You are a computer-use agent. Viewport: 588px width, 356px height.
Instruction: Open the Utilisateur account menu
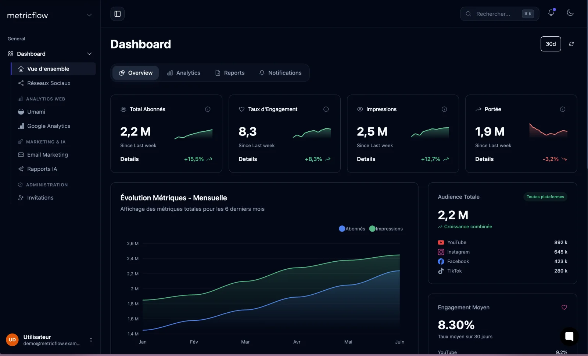[x=91, y=340]
